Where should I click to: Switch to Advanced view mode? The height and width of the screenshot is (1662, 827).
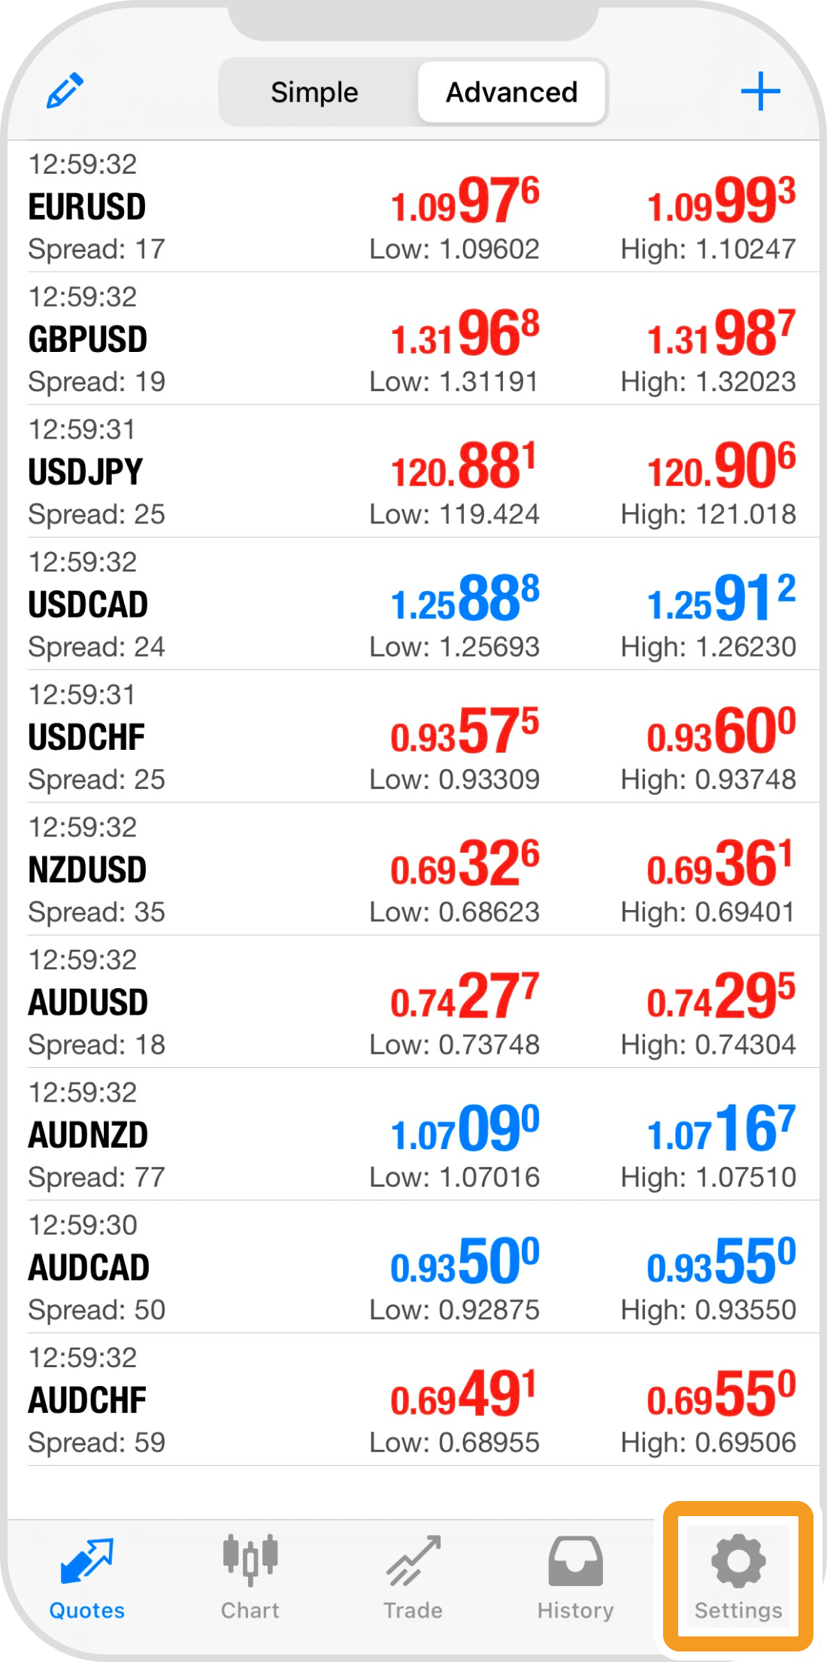pyautogui.click(x=511, y=93)
